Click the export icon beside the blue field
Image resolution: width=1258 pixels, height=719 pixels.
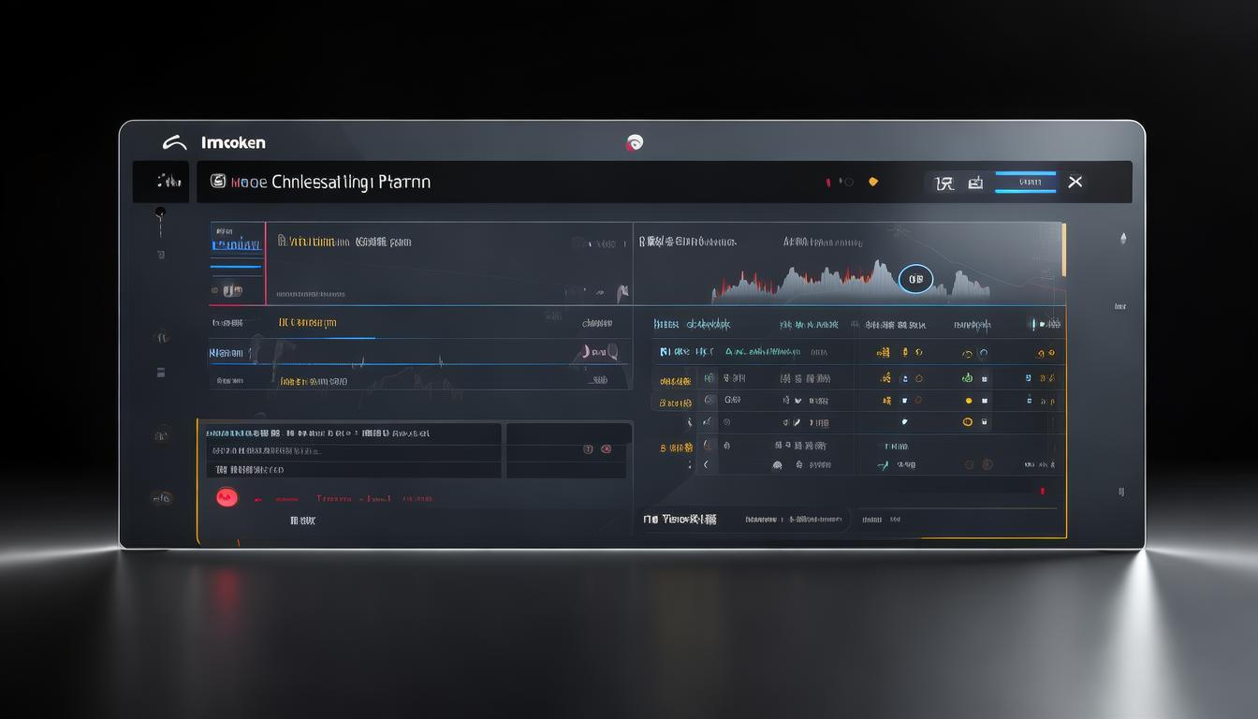(975, 183)
